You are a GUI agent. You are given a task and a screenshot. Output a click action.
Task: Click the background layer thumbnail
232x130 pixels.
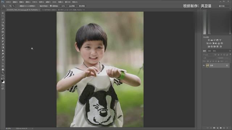(207, 65)
